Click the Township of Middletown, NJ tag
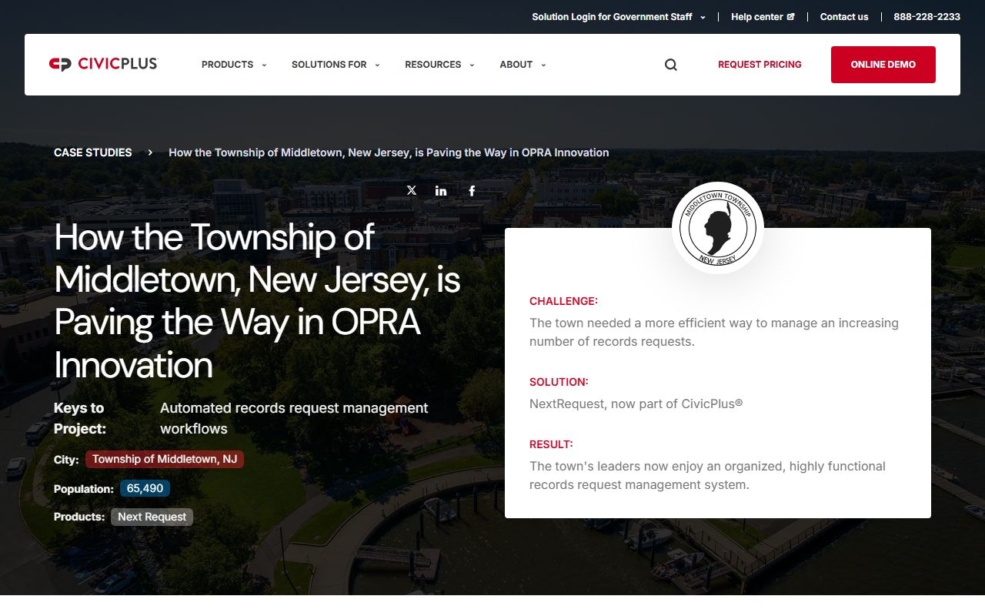Image resolution: width=985 pixels, height=616 pixels. click(165, 459)
